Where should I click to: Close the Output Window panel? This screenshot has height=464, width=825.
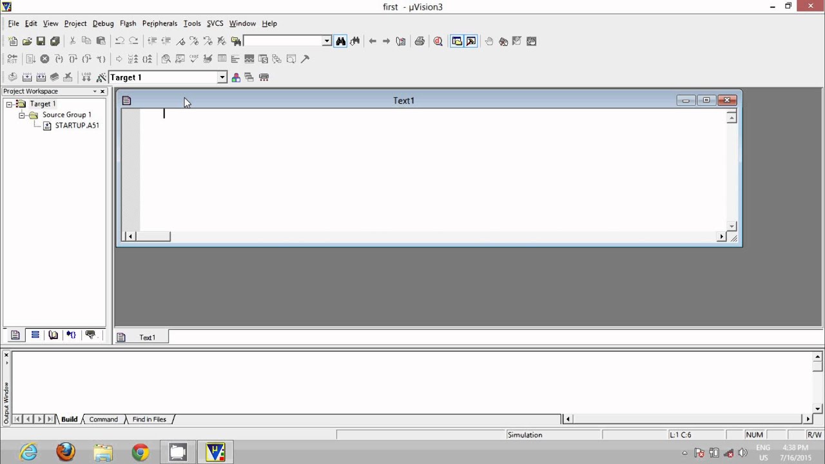click(6, 355)
